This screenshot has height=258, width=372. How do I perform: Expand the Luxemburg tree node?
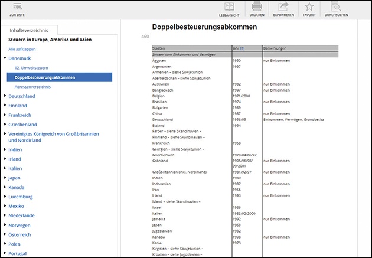coord(5,197)
